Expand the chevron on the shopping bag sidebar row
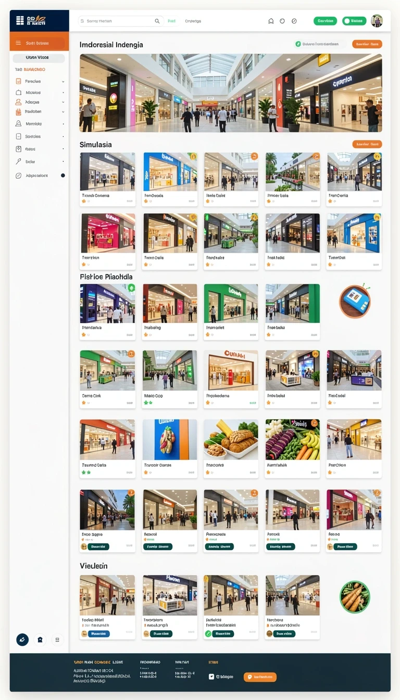This screenshot has width=400, height=700. click(63, 92)
